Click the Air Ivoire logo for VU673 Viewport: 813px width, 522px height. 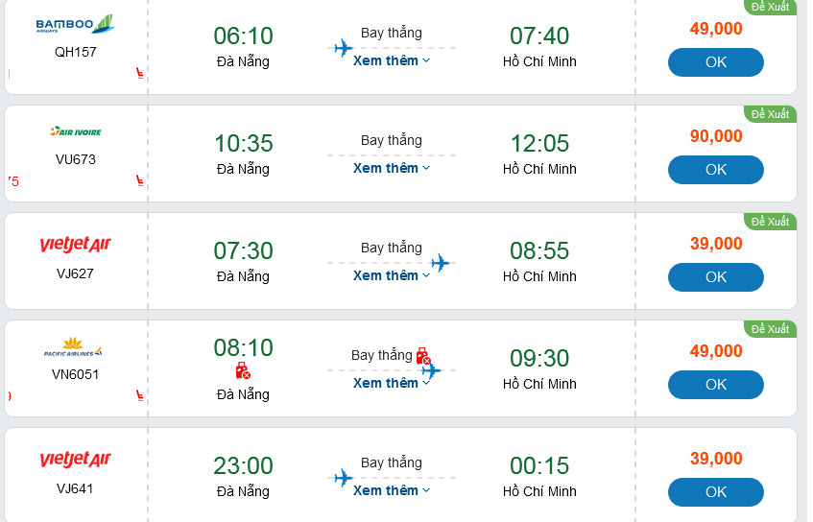tap(75, 131)
